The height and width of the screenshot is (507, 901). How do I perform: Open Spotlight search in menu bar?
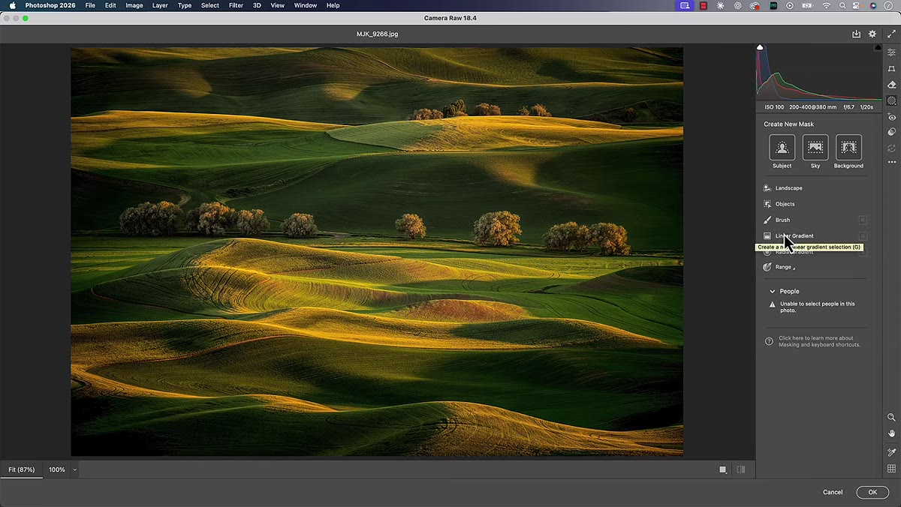coord(844,5)
